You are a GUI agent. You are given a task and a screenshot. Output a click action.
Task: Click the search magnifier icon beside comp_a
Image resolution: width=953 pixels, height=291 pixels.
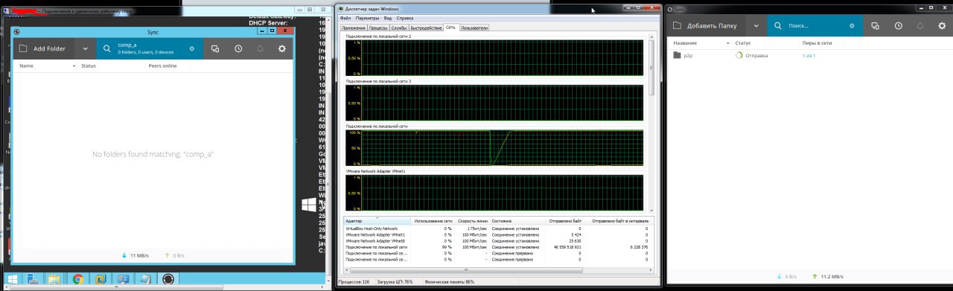coord(107,49)
